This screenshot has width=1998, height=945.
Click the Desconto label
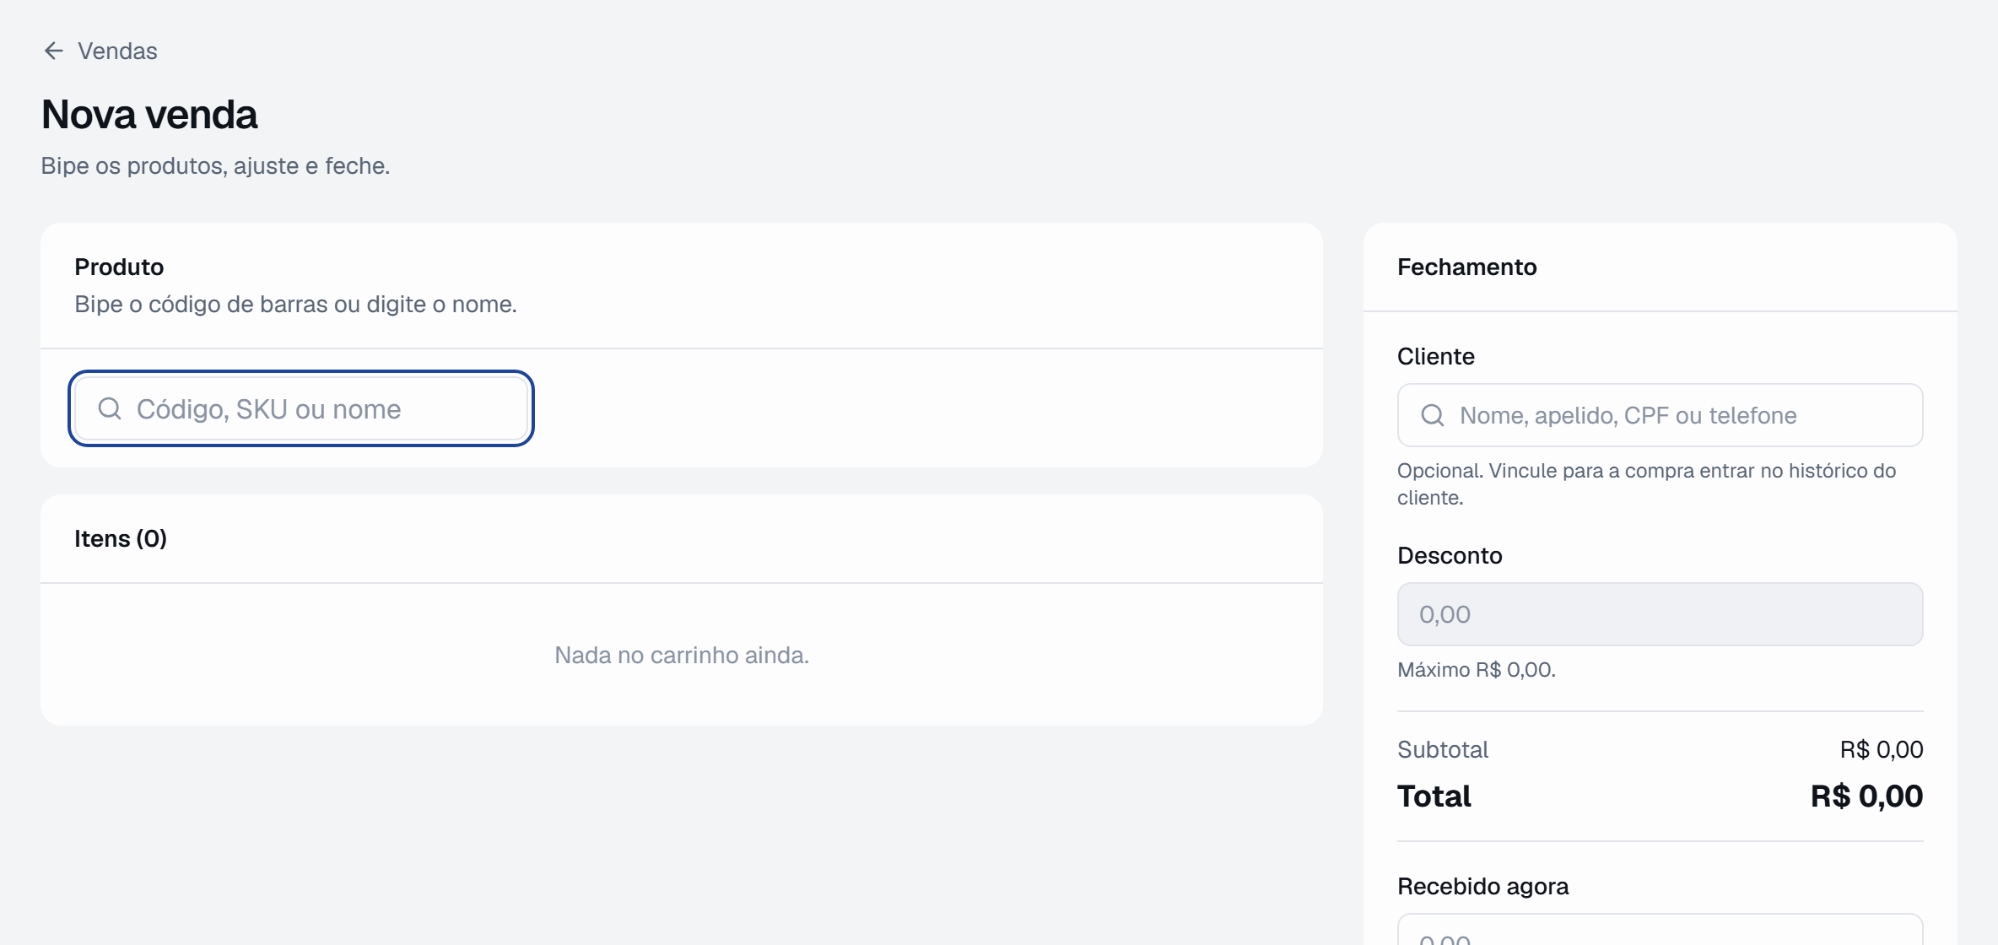[x=1450, y=556]
